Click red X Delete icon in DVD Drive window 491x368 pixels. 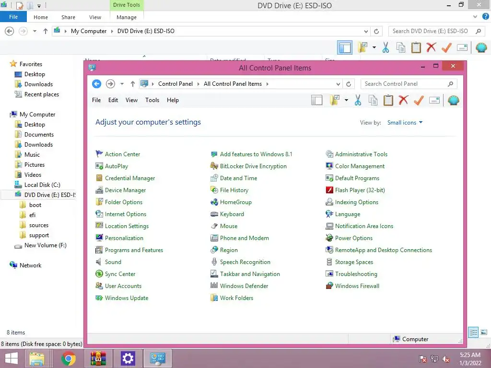[x=431, y=47]
